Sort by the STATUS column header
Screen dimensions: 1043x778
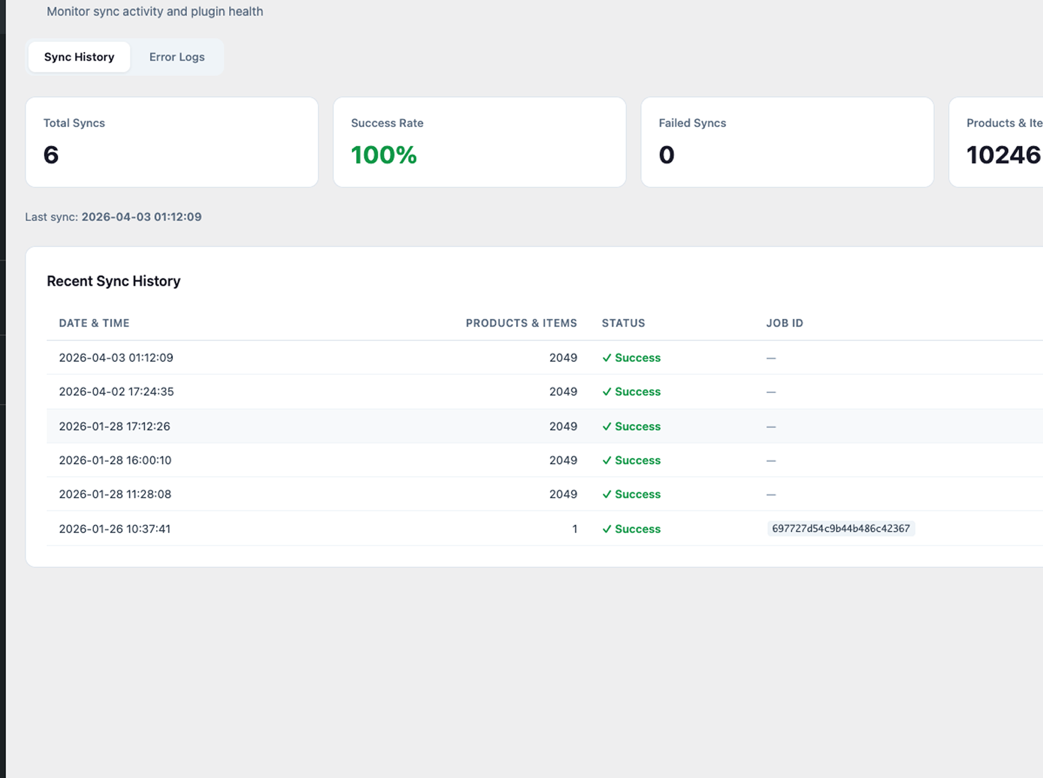click(x=623, y=323)
